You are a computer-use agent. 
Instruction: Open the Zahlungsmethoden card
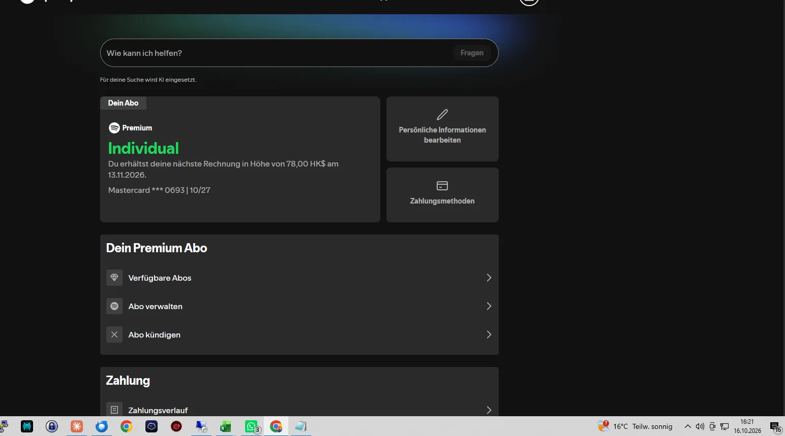[442, 195]
